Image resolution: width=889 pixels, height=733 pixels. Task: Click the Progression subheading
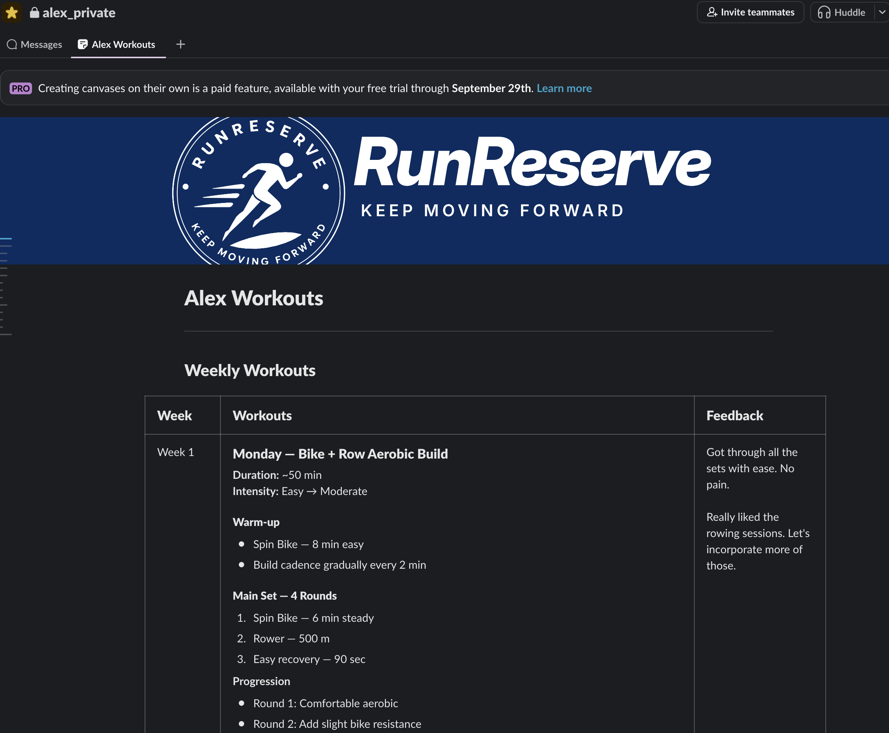pos(262,681)
